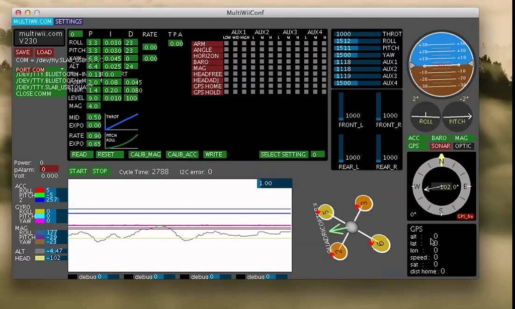
Task: Click the artificial horizon display
Action: click(x=441, y=64)
